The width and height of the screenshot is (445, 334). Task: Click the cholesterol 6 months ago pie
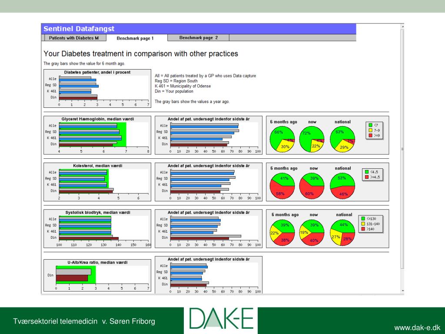[282, 186]
